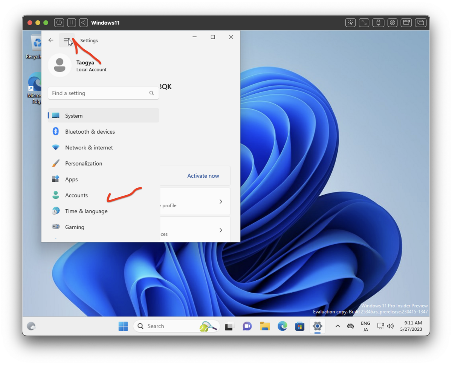The image size is (452, 365).
Task: Open the USB devices icon in toolbar
Action: pyautogui.click(x=378, y=23)
